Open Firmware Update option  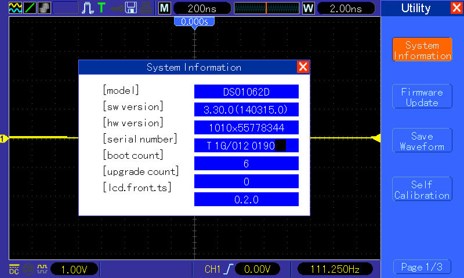[422, 96]
